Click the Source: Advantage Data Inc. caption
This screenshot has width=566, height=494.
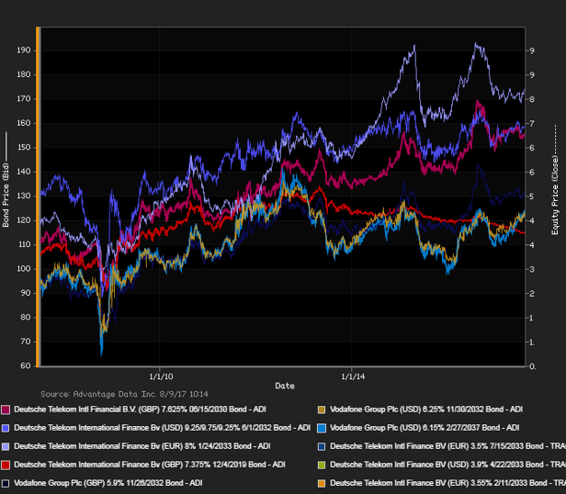pyautogui.click(x=124, y=394)
